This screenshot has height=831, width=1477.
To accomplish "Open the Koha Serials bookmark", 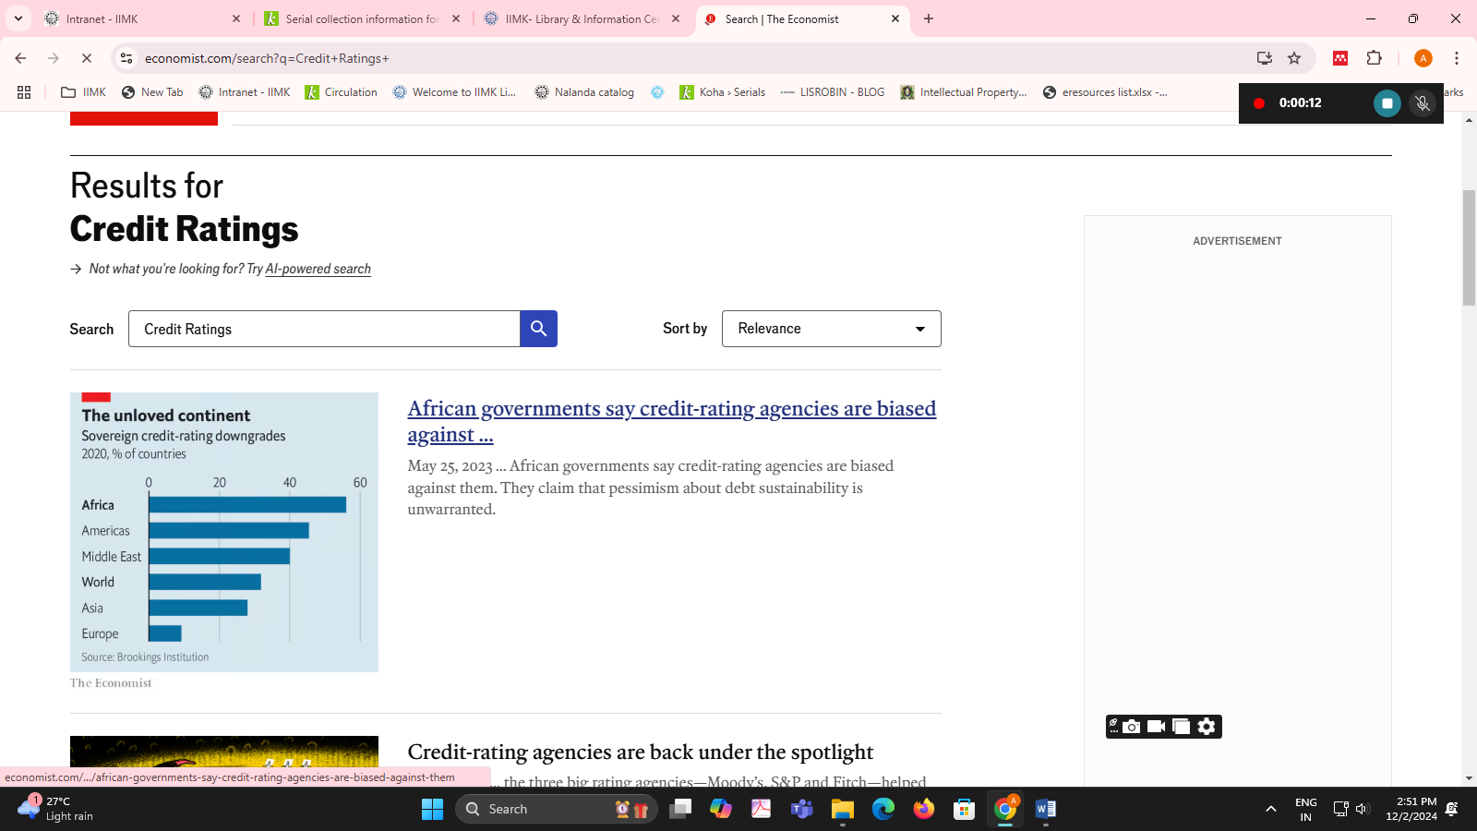I will (x=723, y=92).
